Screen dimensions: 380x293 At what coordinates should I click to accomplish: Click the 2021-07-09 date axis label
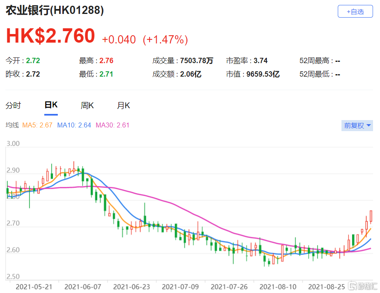coord(180,287)
